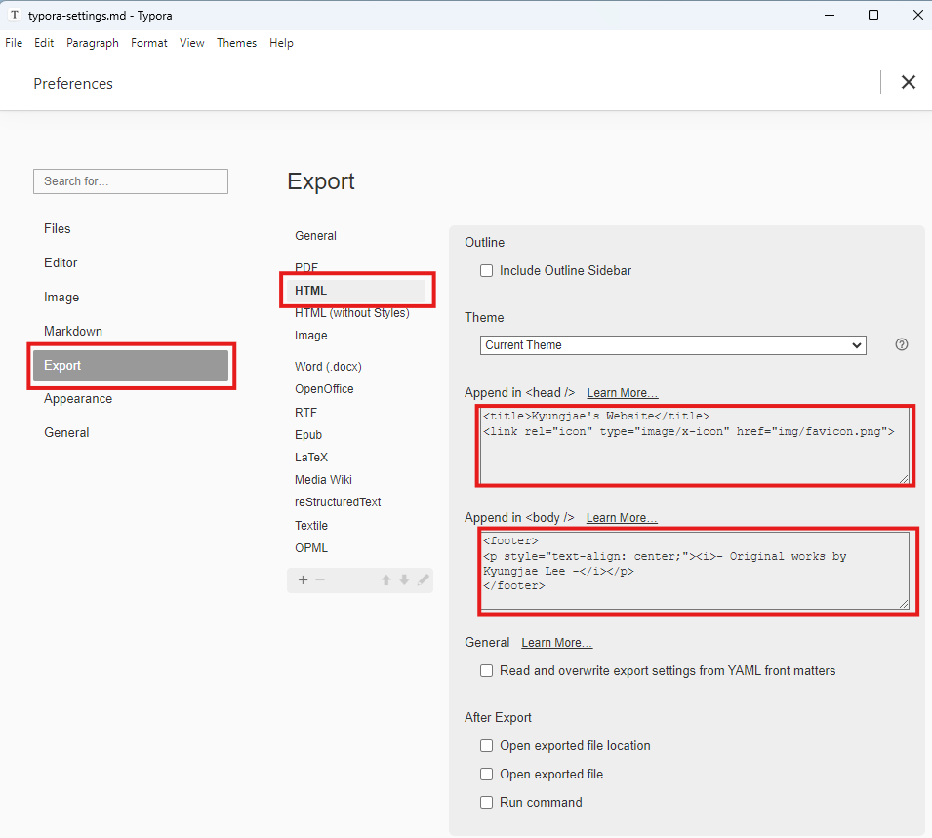The width and height of the screenshot is (932, 838).
Task: Open the Paragraph menu
Action: click(92, 43)
